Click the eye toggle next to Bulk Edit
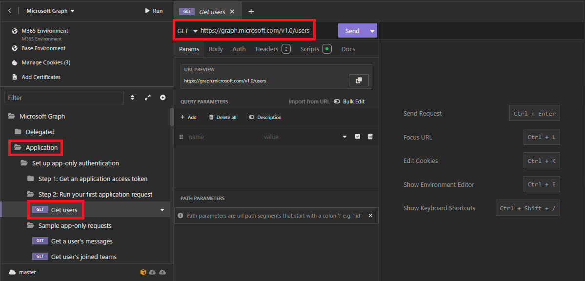The width and height of the screenshot is (585, 281). [x=337, y=101]
